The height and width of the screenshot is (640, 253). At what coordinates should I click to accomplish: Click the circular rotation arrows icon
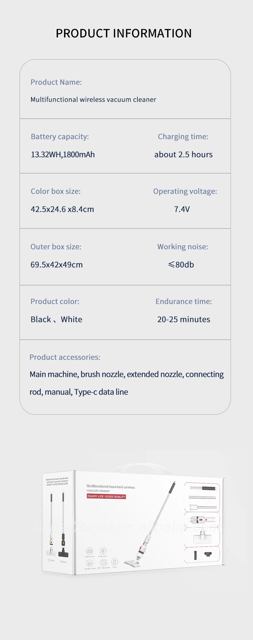coord(103,562)
